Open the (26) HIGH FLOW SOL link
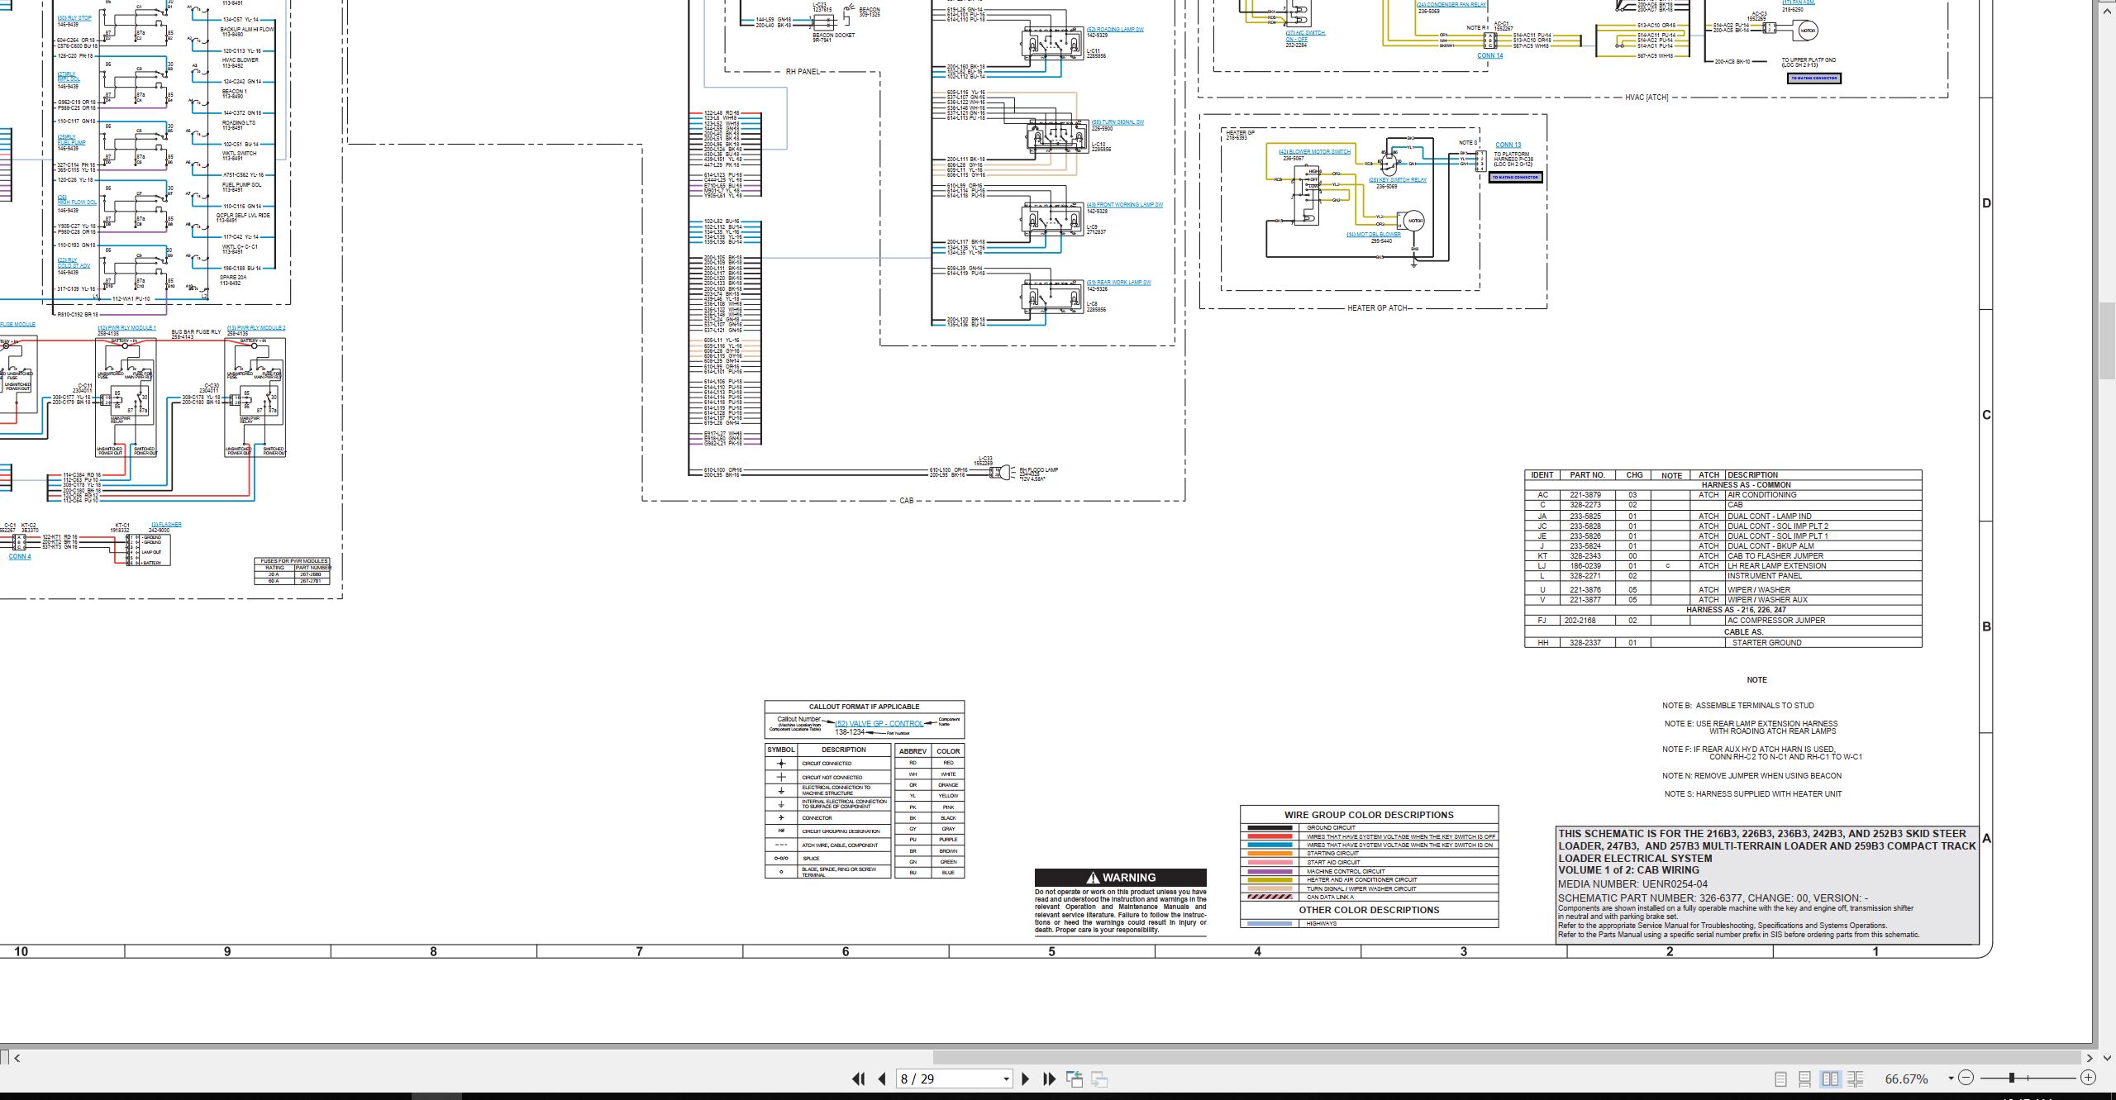 (77, 200)
